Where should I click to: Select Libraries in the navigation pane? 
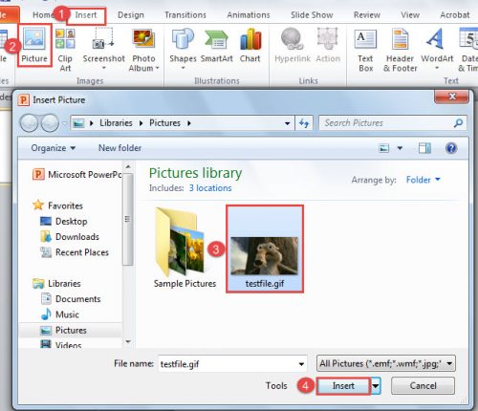[x=56, y=283]
